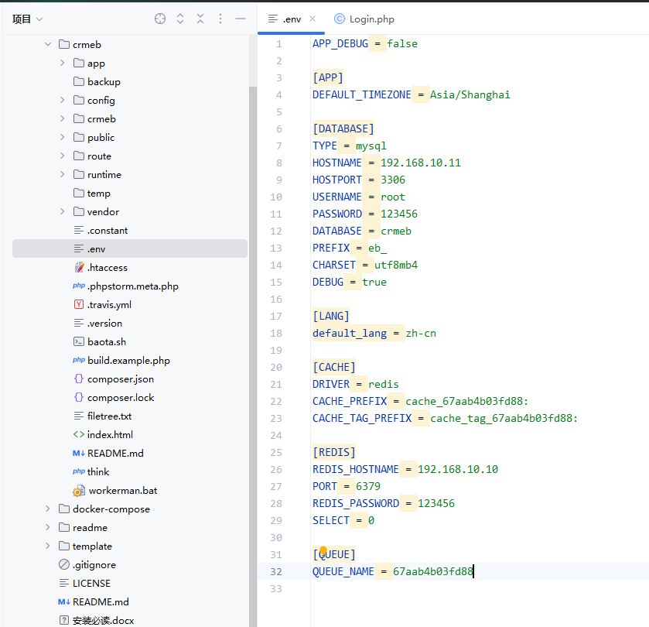Select the .env file in tree
The width and height of the screenshot is (649, 627).
[130, 248]
